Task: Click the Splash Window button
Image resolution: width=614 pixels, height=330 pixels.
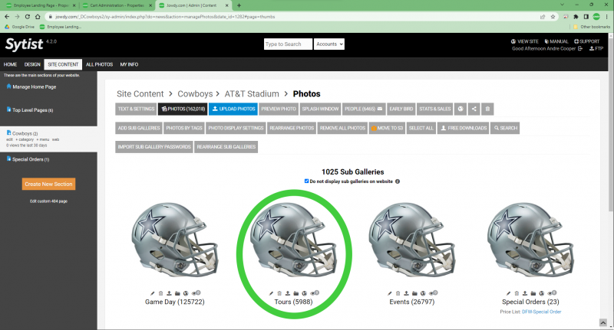Action: (x=320, y=109)
